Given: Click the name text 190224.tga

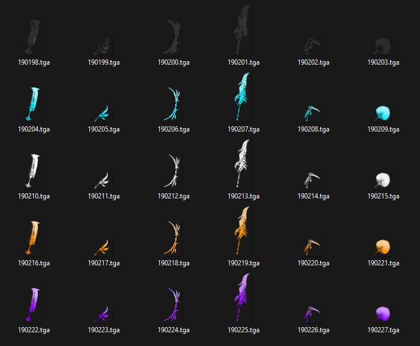Looking at the screenshot, I should [174, 330].
